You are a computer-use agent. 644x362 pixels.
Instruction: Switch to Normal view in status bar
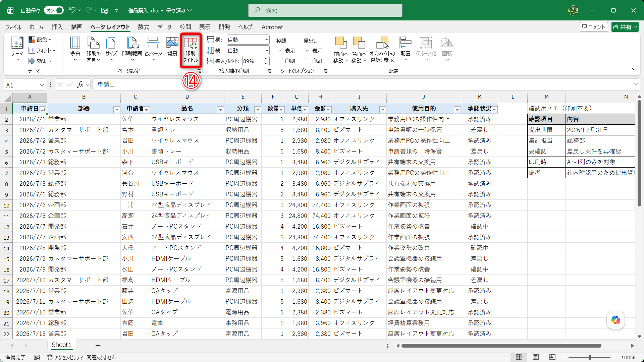(x=519, y=357)
